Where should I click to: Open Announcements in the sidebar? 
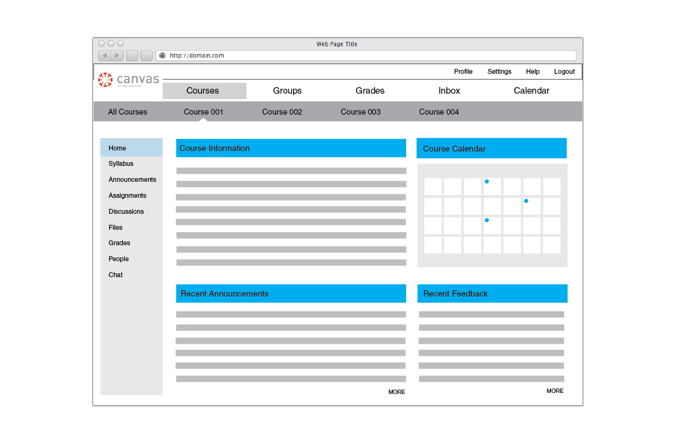132,180
